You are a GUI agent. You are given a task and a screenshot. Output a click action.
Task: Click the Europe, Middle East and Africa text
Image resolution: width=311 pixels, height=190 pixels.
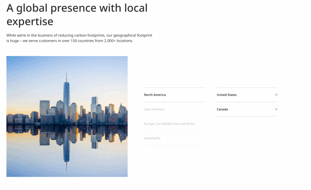tap(169, 124)
